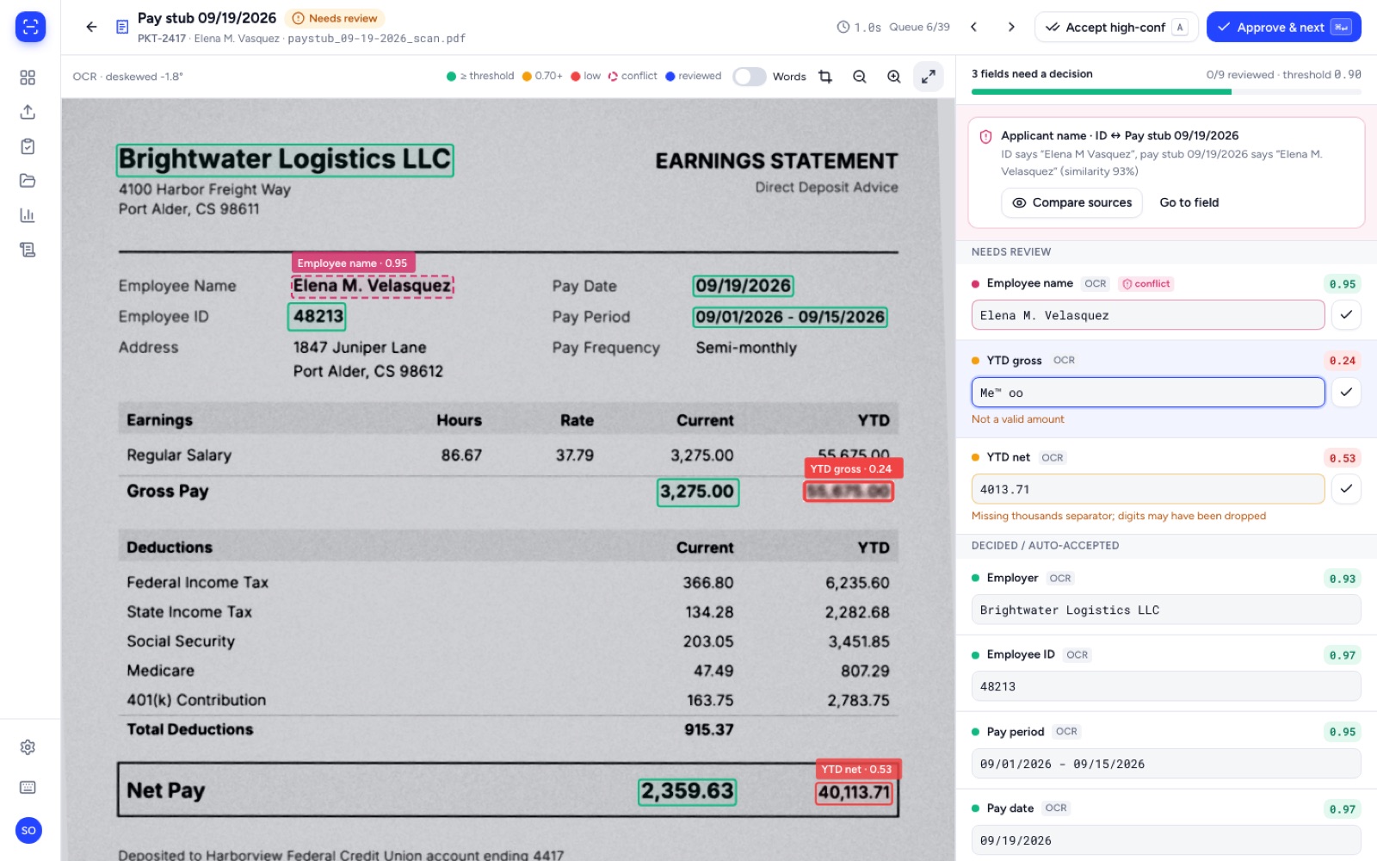Open the document stack icon in sidebar
The height and width of the screenshot is (861, 1377).
tap(28, 250)
